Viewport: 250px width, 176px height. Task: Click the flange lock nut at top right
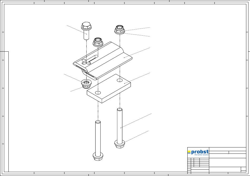coord(120,29)
